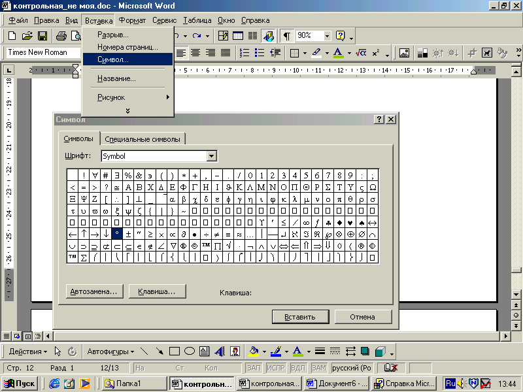Image resolution: width=523 pixels, height=392 pixels.
Task: Decrease the paragraph indent
Action: click(275, 53)
